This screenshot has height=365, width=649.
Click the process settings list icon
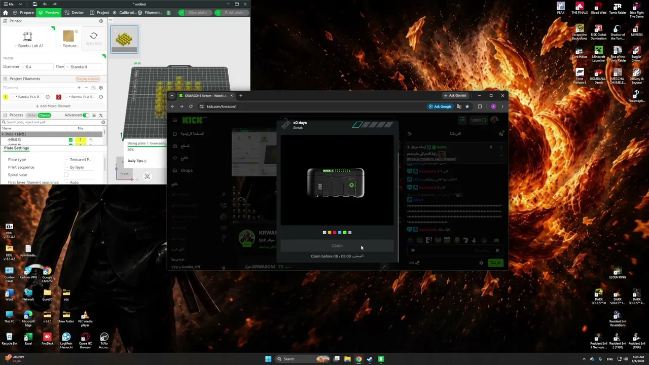coord(94,115)
